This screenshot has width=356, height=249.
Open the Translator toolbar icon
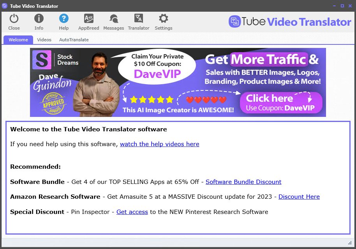coord(139,18)
